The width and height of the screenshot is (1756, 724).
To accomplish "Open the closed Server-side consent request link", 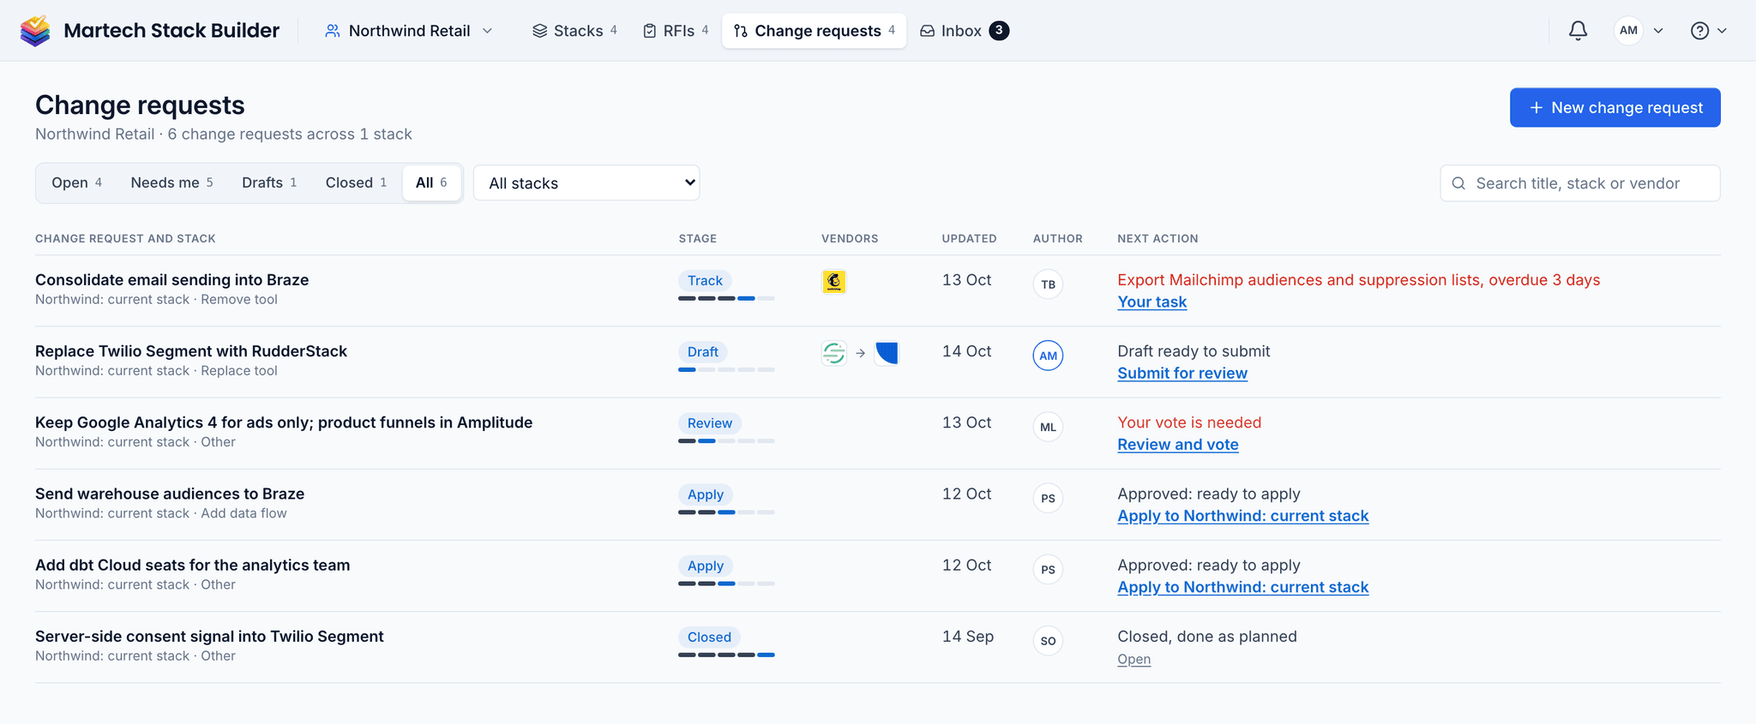I will (x=1134, y=659).
